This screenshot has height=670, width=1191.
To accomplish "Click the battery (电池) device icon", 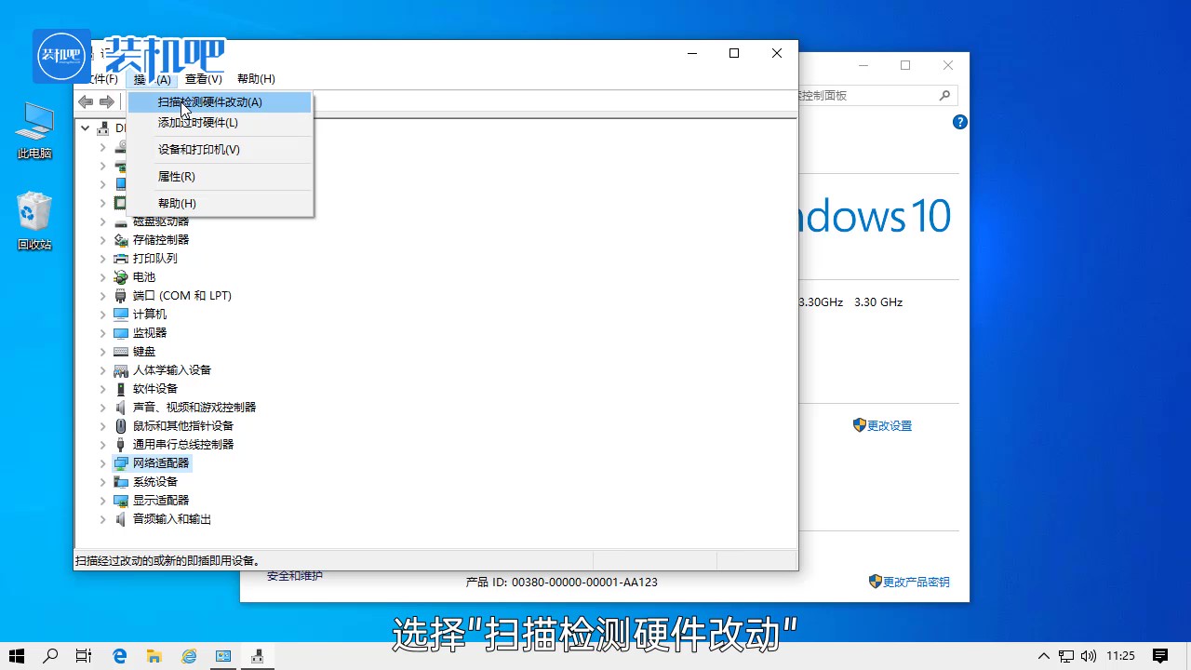I will (120, 277).
